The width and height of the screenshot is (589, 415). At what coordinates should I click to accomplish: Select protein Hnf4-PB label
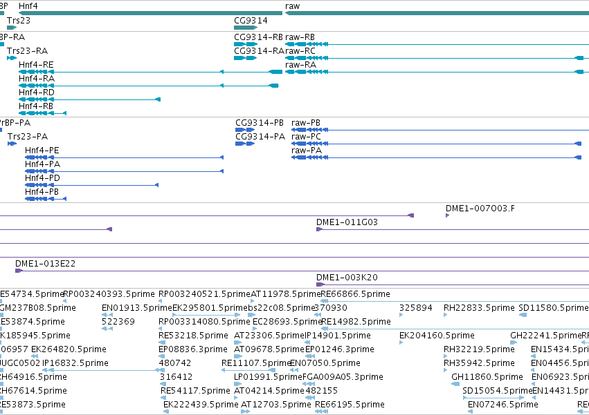pyautogui.click(x=42, y=192)
